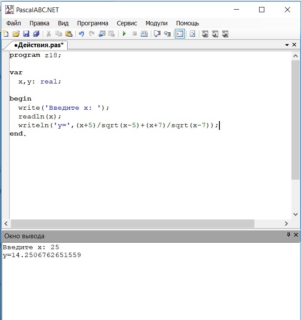Pin the output window panel

(288, 234)
